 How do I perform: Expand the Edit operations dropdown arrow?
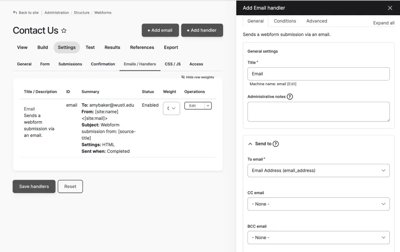(208, 105)
